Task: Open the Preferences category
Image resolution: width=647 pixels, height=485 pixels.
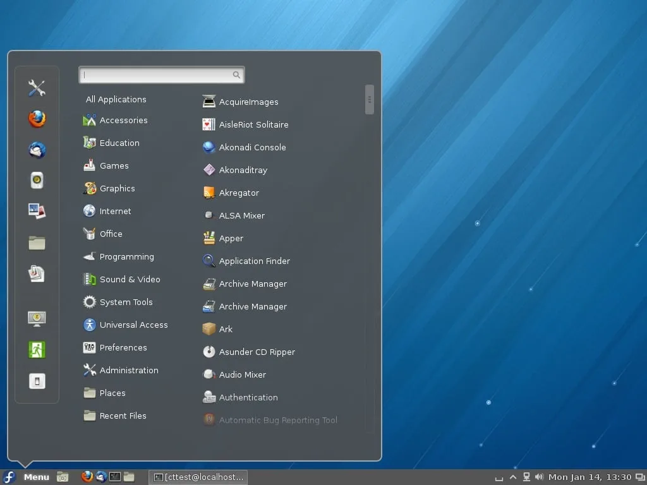Action: pos(115,347)
